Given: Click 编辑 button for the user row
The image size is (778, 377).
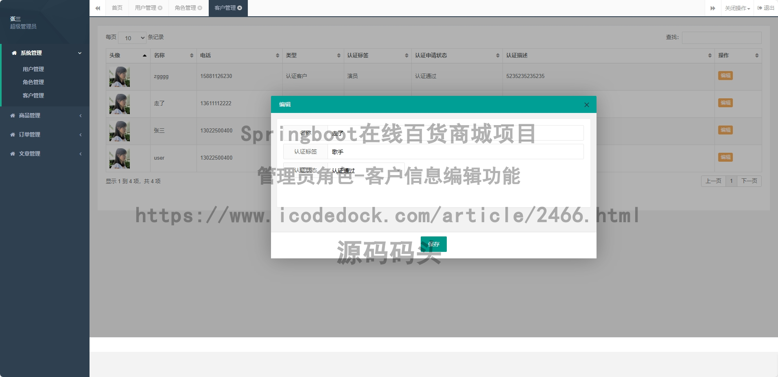Looking at the screenshot, I should pos(726,157).
